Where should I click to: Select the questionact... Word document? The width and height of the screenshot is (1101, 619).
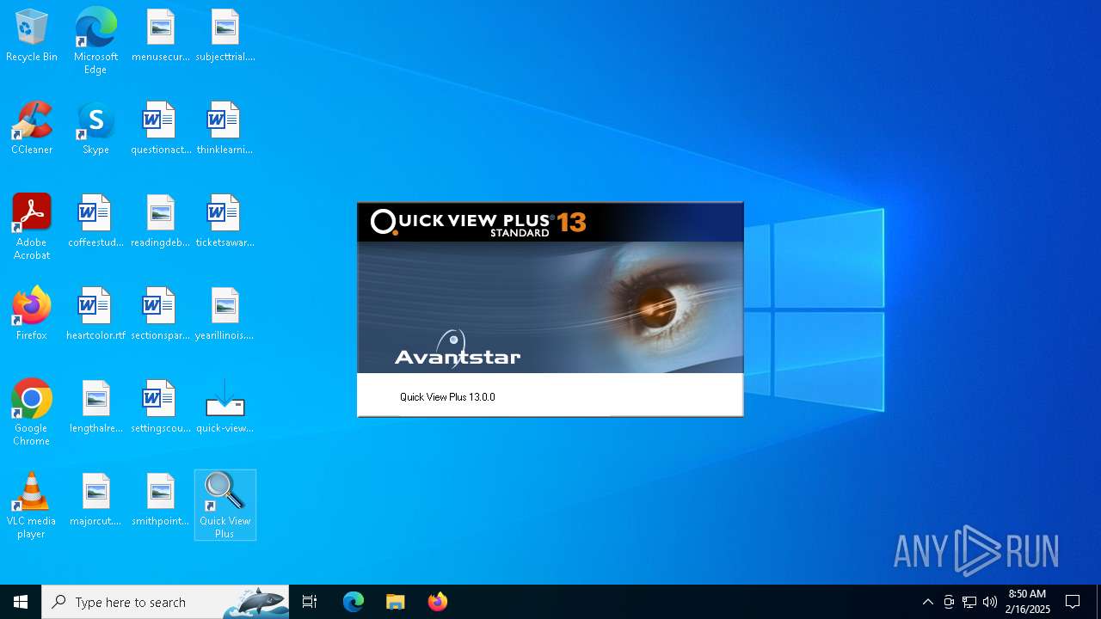point(160,129)
